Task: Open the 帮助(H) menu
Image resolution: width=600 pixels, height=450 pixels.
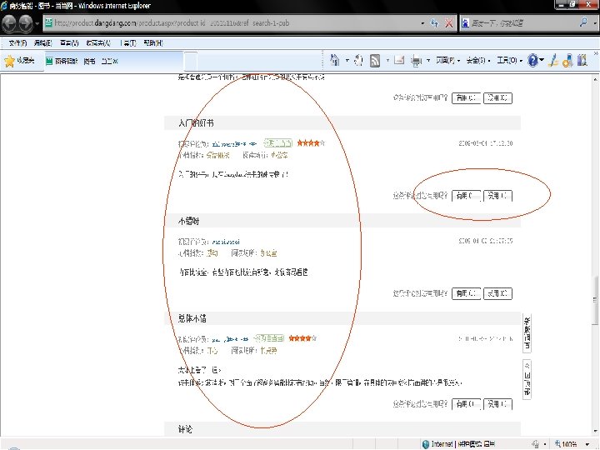Action: point(153,42)
